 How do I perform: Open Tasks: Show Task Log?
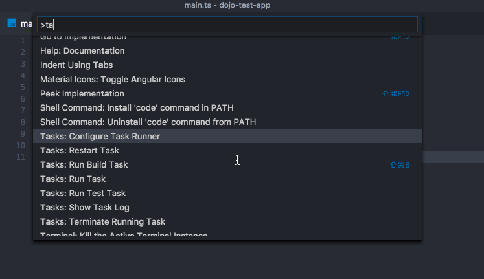pyautogui.click(x=227, y=207)
